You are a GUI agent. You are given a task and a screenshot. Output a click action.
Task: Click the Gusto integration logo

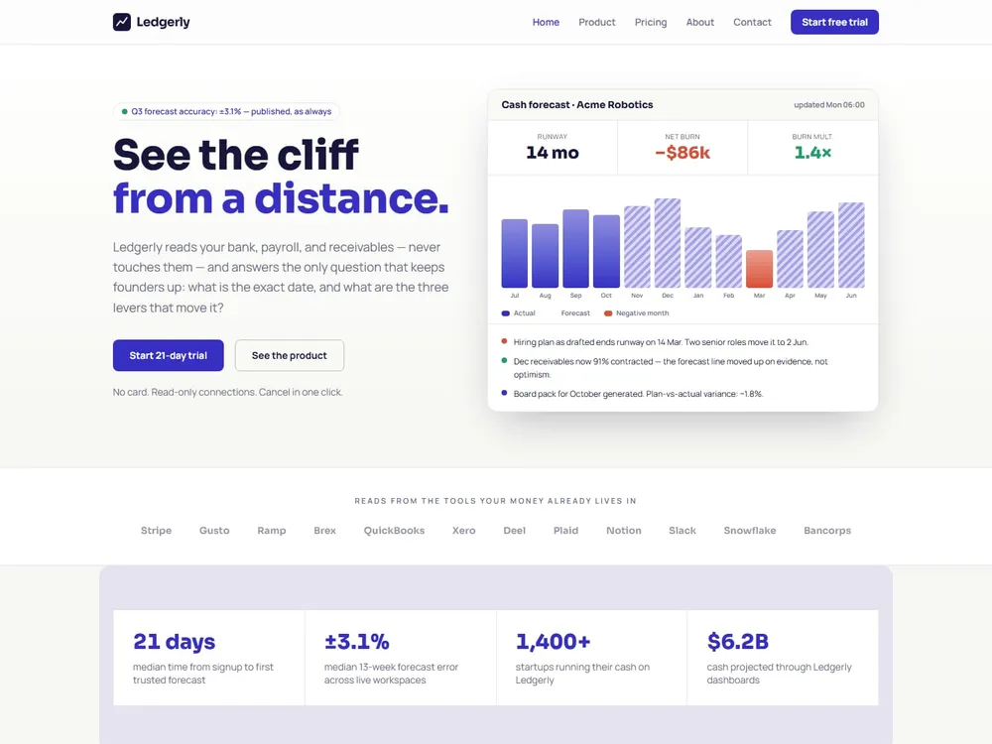click(214, 530)
